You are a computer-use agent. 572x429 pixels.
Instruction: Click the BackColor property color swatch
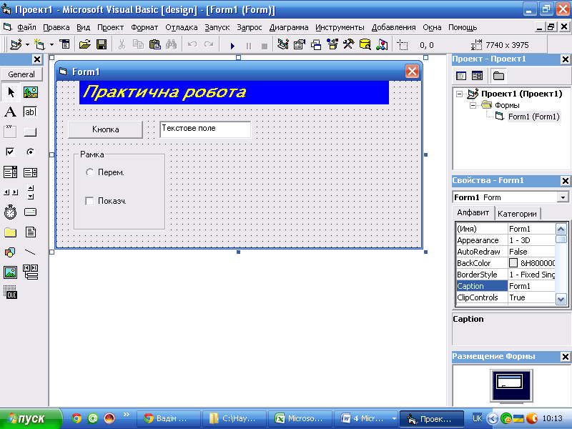(x=513, y=262)
